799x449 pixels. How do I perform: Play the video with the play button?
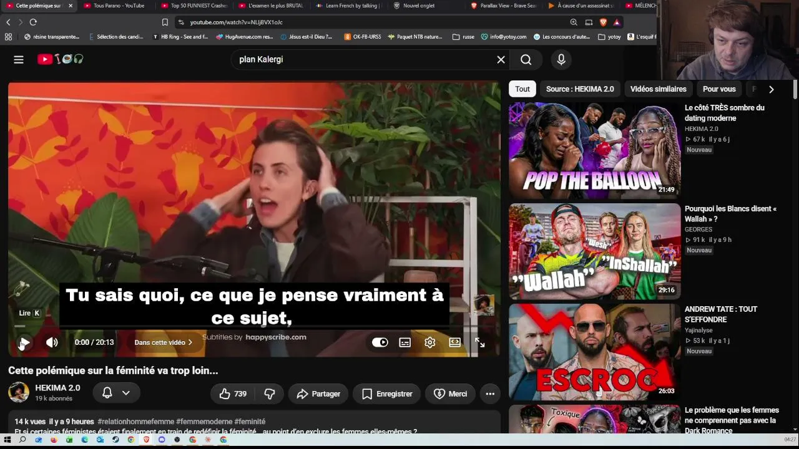24,342
